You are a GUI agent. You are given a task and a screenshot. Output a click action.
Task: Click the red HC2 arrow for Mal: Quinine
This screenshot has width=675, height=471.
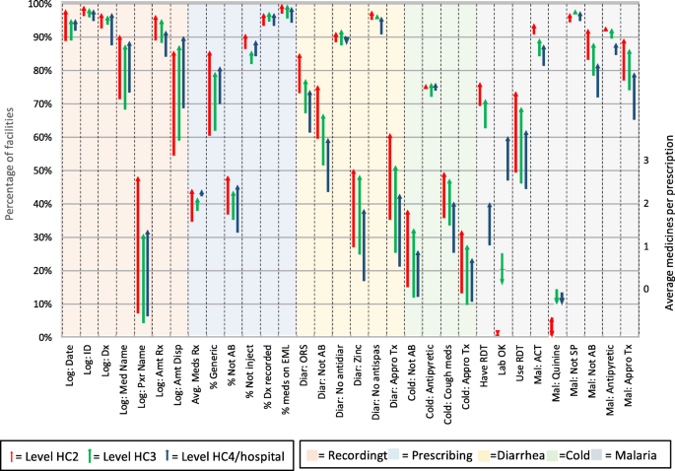[x=552, y=327]
